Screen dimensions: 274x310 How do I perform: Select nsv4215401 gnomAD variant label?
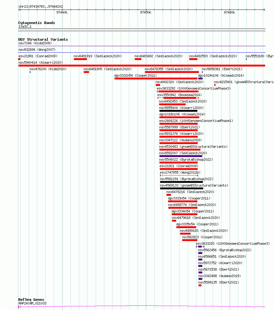[244, 82]
